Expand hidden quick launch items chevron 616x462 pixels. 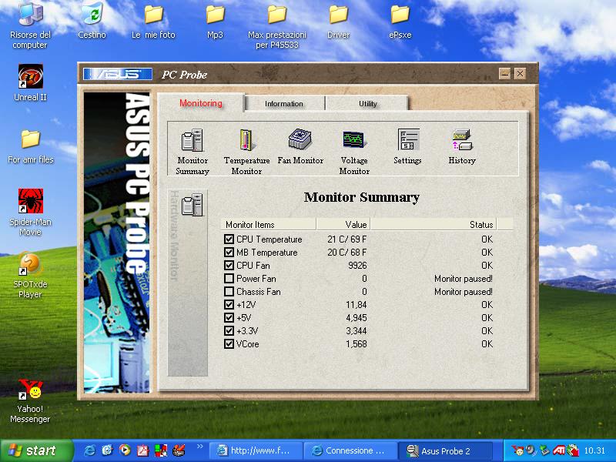click(x=200, y=447)
